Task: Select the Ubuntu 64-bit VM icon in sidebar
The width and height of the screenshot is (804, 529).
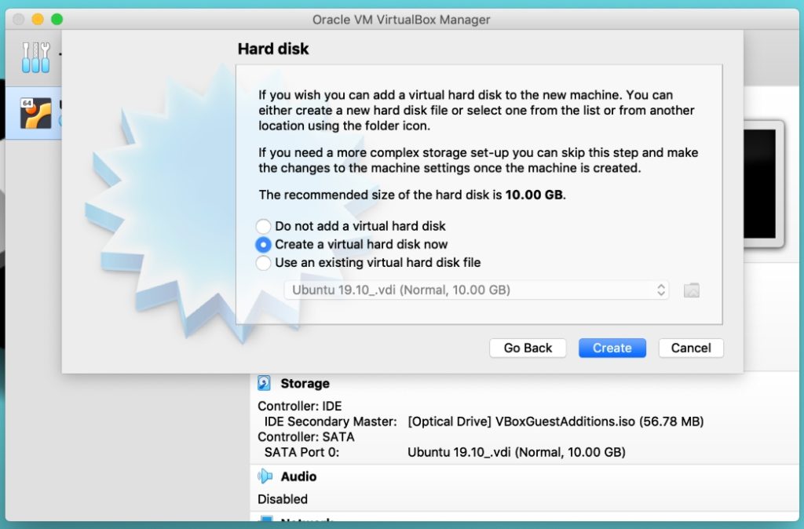Action: tap(36, 113)
